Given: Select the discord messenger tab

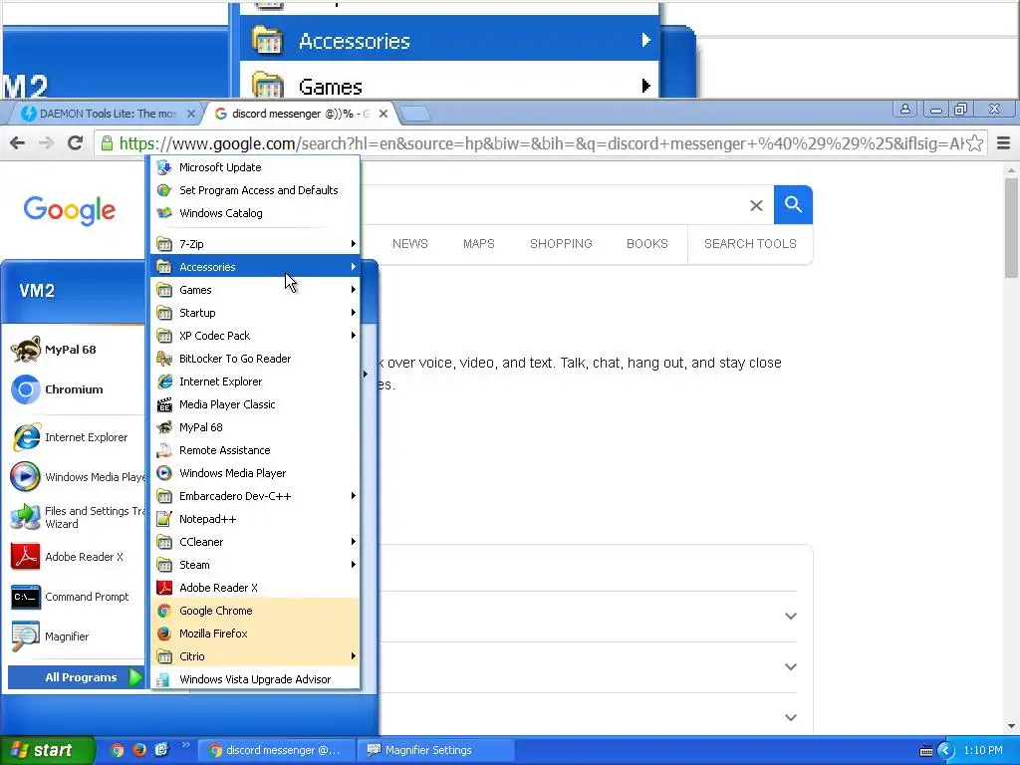Looking at the screenshot, I should tap(298, 114).
